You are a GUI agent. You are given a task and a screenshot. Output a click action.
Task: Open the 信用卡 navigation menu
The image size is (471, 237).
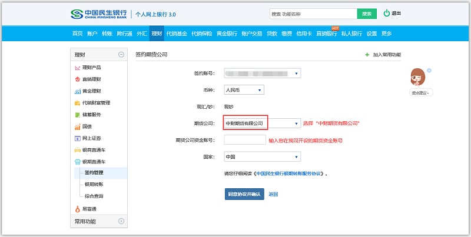(x=303, y=34)
